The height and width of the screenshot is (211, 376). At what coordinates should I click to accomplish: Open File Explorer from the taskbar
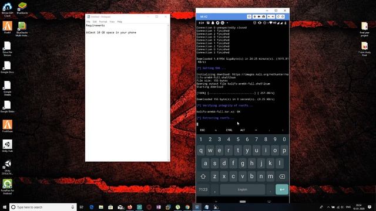pos(101,207)
